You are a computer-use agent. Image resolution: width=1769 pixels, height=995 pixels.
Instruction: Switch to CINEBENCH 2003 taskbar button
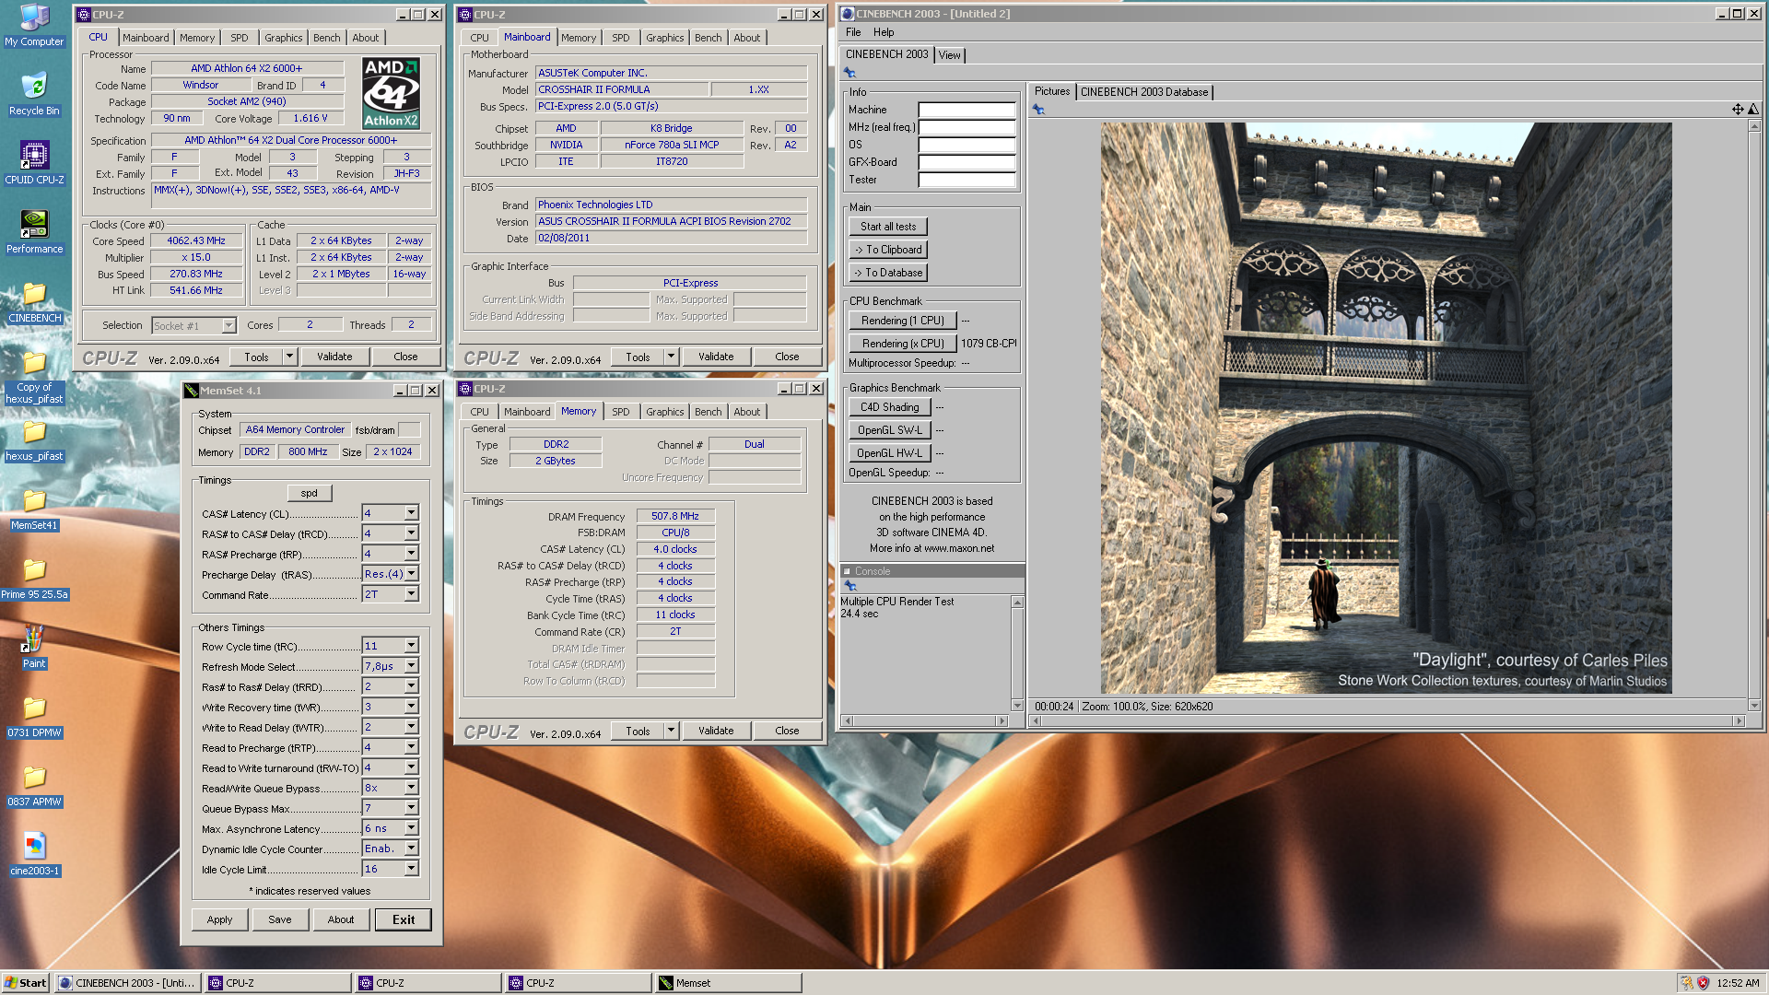[128, 983]
